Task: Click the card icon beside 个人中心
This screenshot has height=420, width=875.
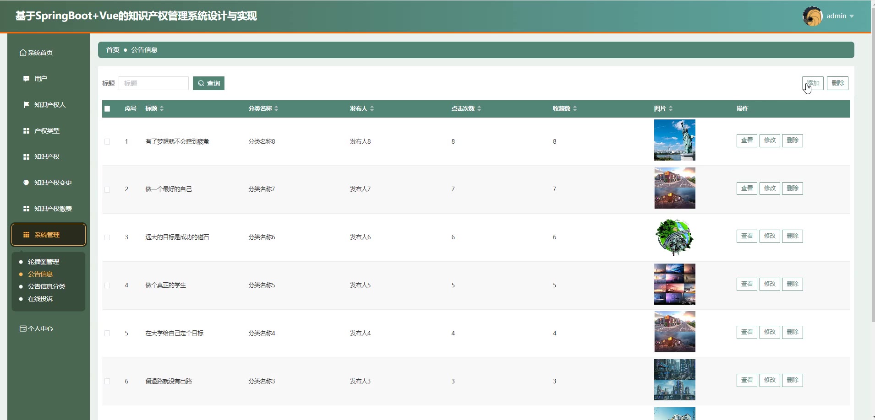Action: (23, 328)
